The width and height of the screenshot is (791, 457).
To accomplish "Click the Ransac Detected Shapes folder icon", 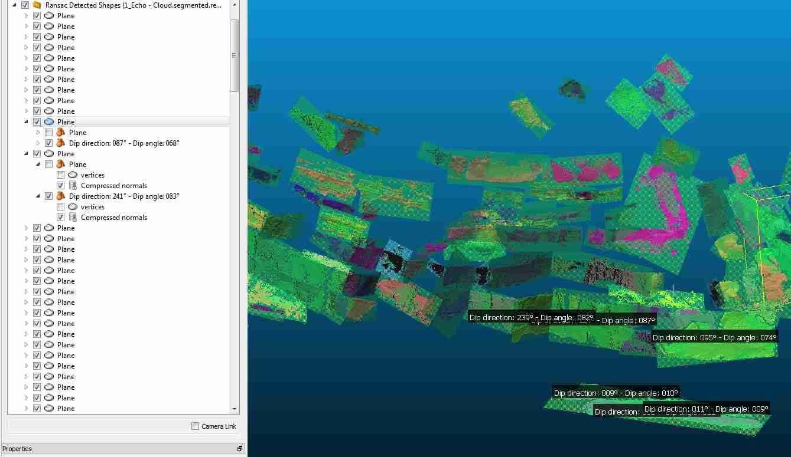I will 37,5.
